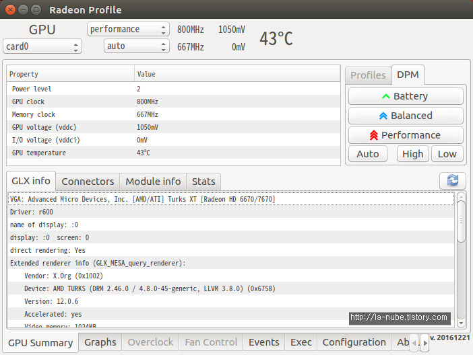Select the 'Accelerated: yes' line
Viewport: 473px width, 355px height.
tap(231, 314)
